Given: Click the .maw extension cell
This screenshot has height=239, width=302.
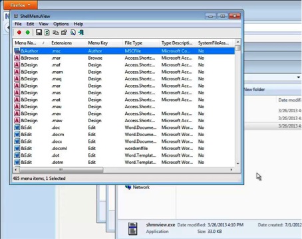Looking at the screenshot, I should pyautogui.click(x=57, y=120).
